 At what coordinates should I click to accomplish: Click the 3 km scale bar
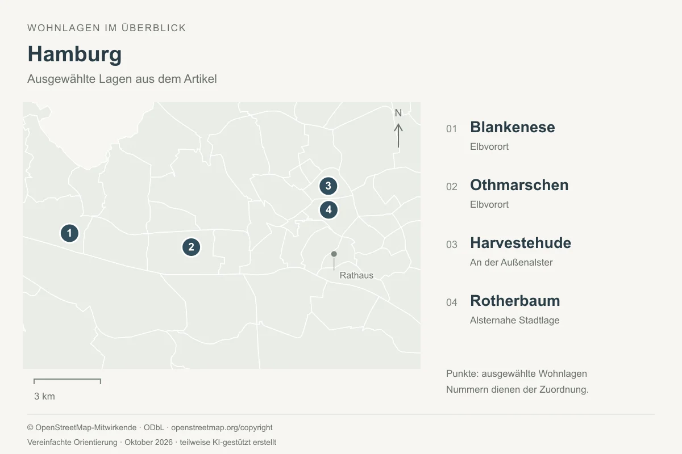(67, 381)
